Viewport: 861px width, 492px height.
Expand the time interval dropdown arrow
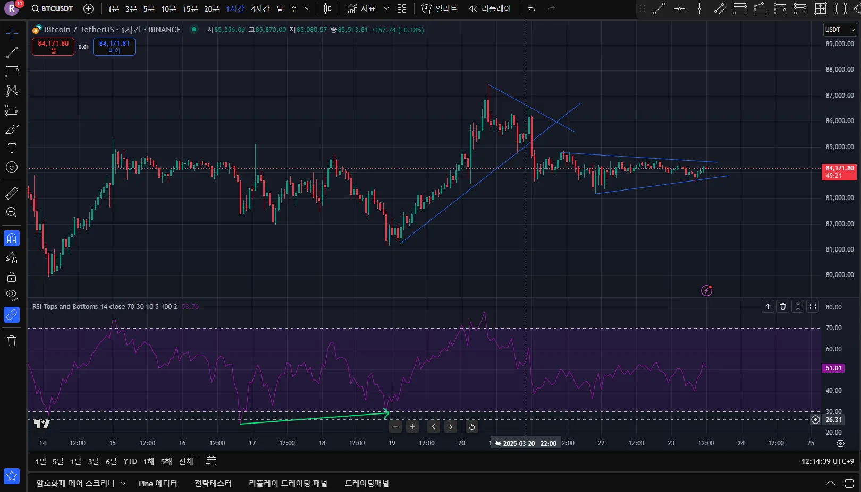(x=307, y=8)
